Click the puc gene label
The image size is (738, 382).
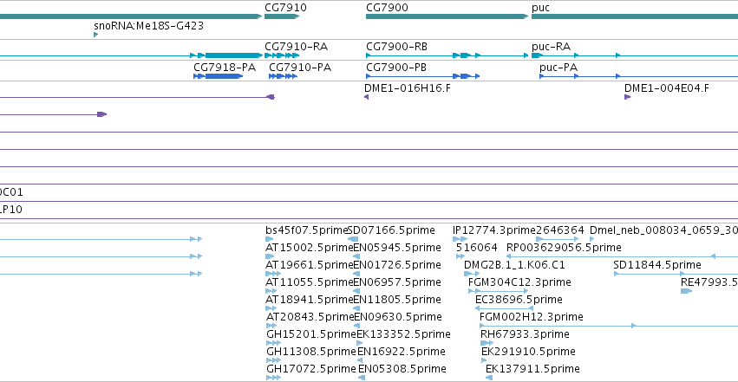coord(540,8)
